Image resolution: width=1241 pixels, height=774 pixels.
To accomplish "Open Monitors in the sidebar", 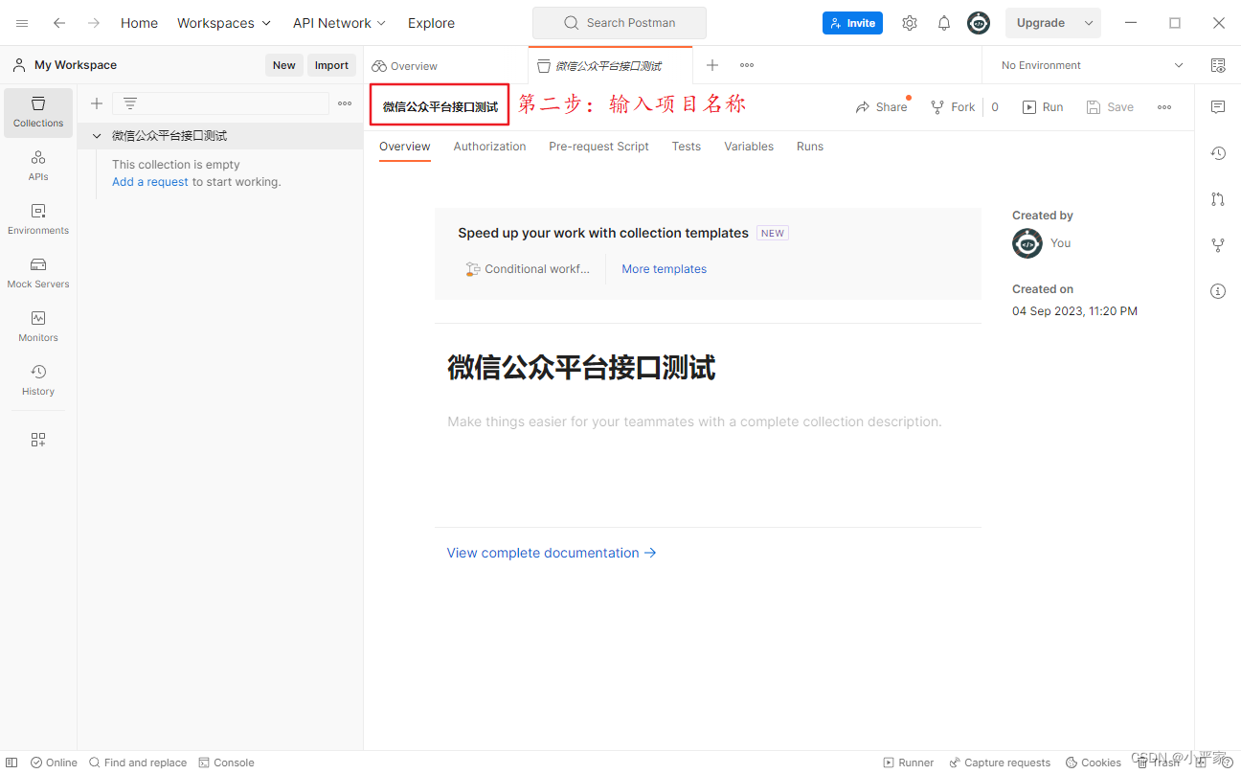I will [x=38, y=327].
